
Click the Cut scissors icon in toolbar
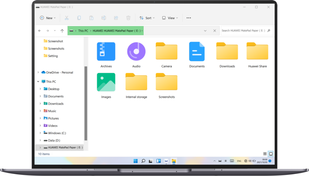click(67, 18)
